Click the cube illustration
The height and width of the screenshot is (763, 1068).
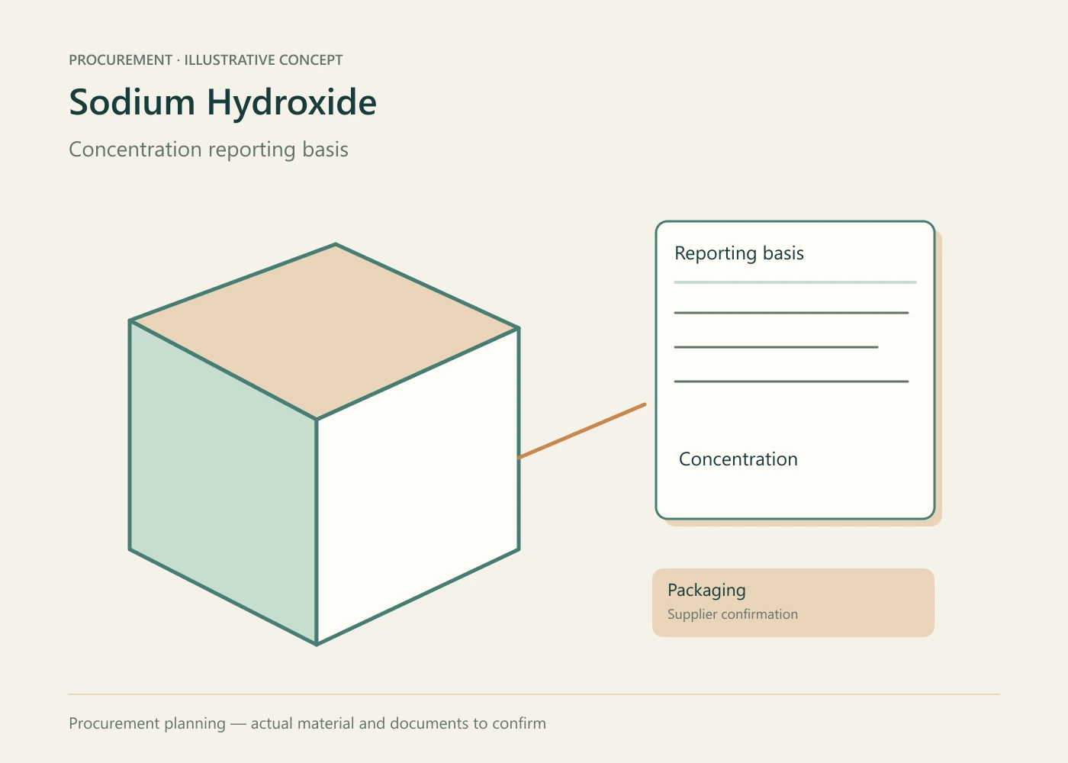click(x=324, y=444)
